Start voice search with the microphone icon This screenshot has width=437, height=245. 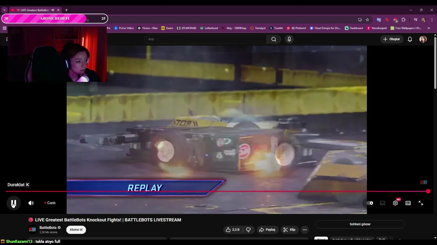(289, 39)
